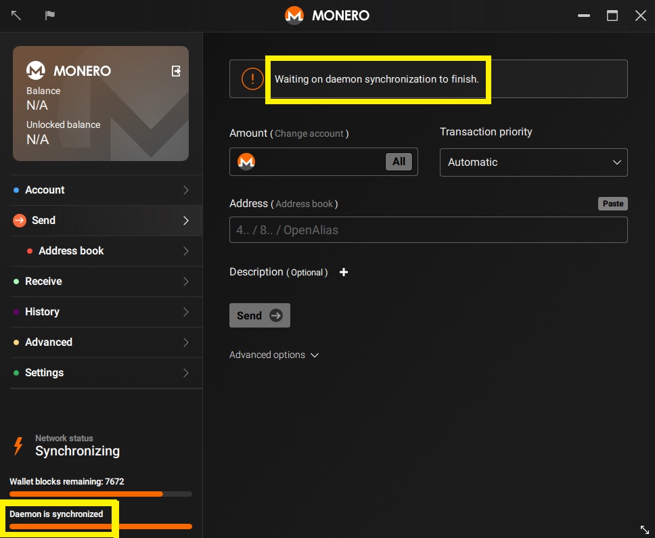Click the chevron on the Settings row
This screenshot has width=655, height=538.
tap(186, 373)
